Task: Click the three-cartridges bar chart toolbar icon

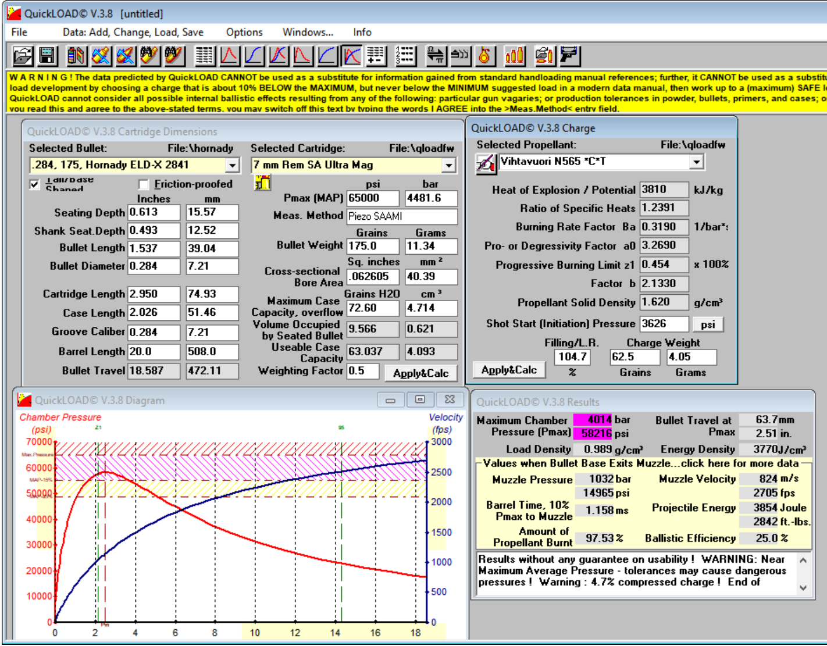Action: click(x=515, y=56)
